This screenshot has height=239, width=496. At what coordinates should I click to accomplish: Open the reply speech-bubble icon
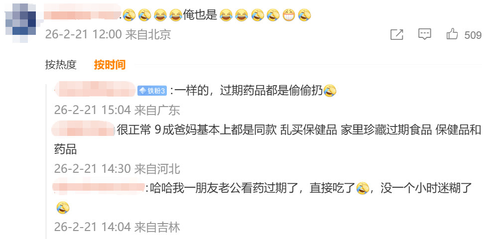pyautogui.click(x=424, y=34)
